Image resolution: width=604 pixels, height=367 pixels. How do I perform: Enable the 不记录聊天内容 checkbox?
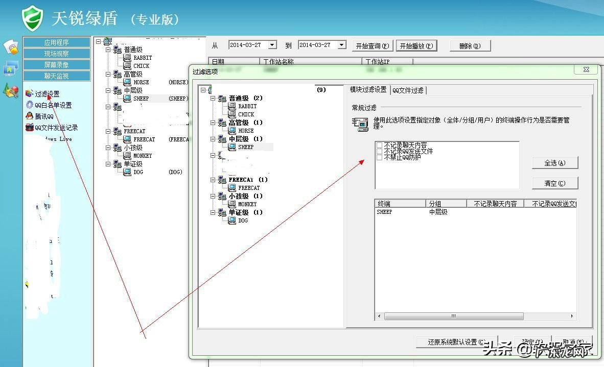click(380, 145)
